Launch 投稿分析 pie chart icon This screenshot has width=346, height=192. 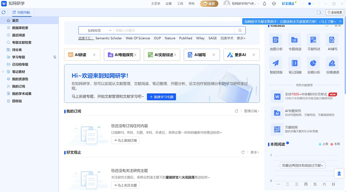[x=314, y=63]
